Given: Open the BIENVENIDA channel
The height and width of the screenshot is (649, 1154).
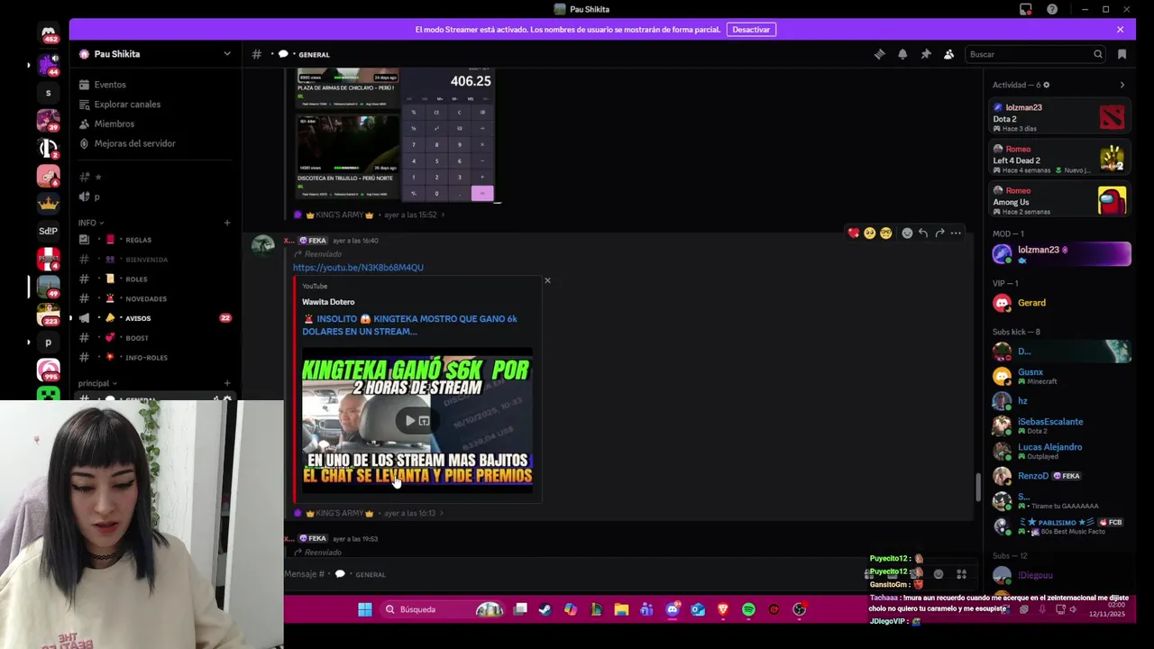Looking at the screenshot, I should (x=155, y=260).
